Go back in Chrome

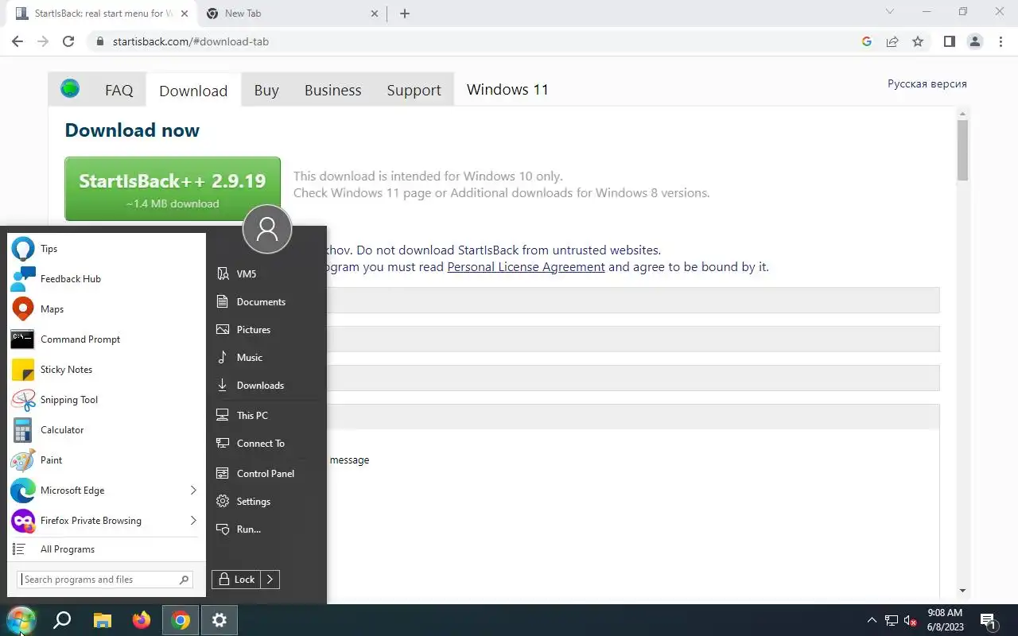pyautogui.click(x=17, y=41)
